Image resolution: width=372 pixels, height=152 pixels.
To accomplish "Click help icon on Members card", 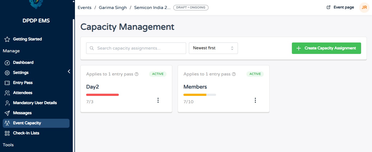I will click(234, 74).
